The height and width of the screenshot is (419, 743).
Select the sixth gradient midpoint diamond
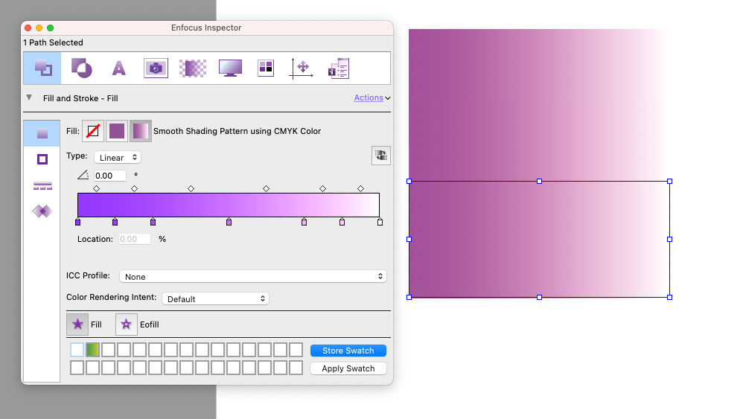tap(360, 188)
